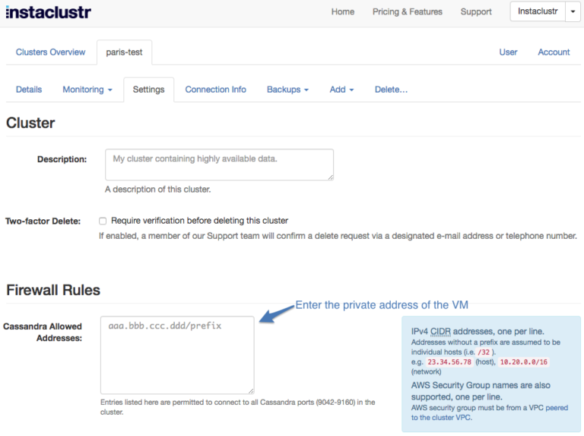Open the User page link
Screen dimensions: 584x436
(x=508, y=53)
